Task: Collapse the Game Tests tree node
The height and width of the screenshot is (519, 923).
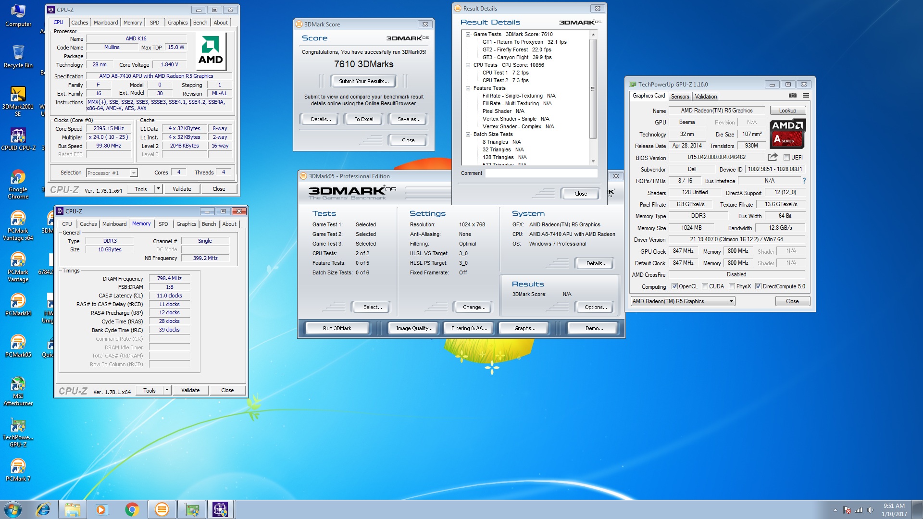Action: (x=468, y=34)
